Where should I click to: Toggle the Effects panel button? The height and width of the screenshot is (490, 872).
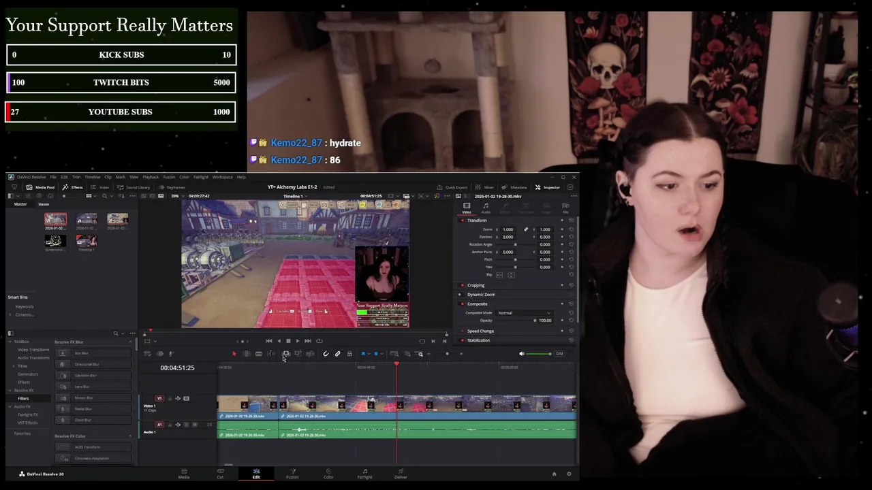coord(72,187)
